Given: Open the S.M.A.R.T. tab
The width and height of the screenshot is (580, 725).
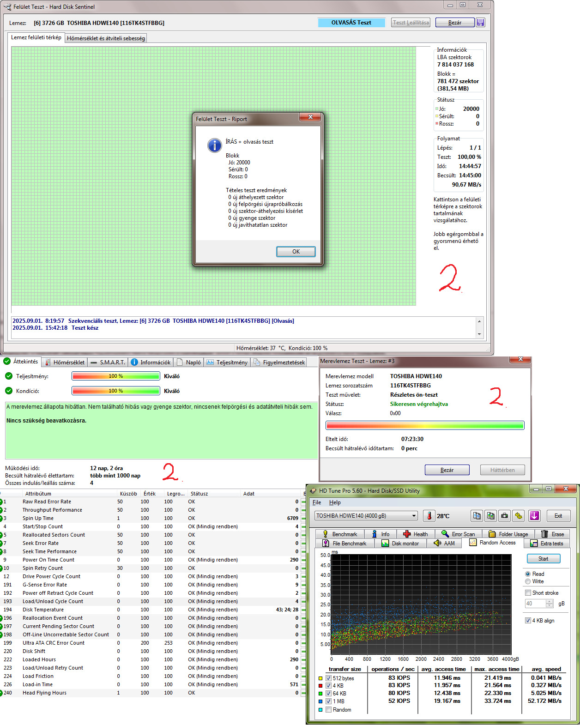Looking at the screenshot, I should point(108,362).
